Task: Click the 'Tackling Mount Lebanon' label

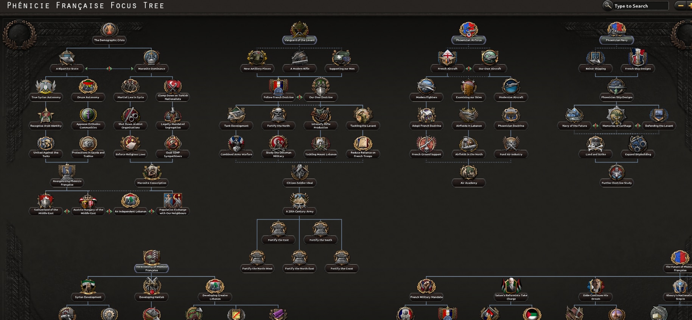Action: point(321,154)
